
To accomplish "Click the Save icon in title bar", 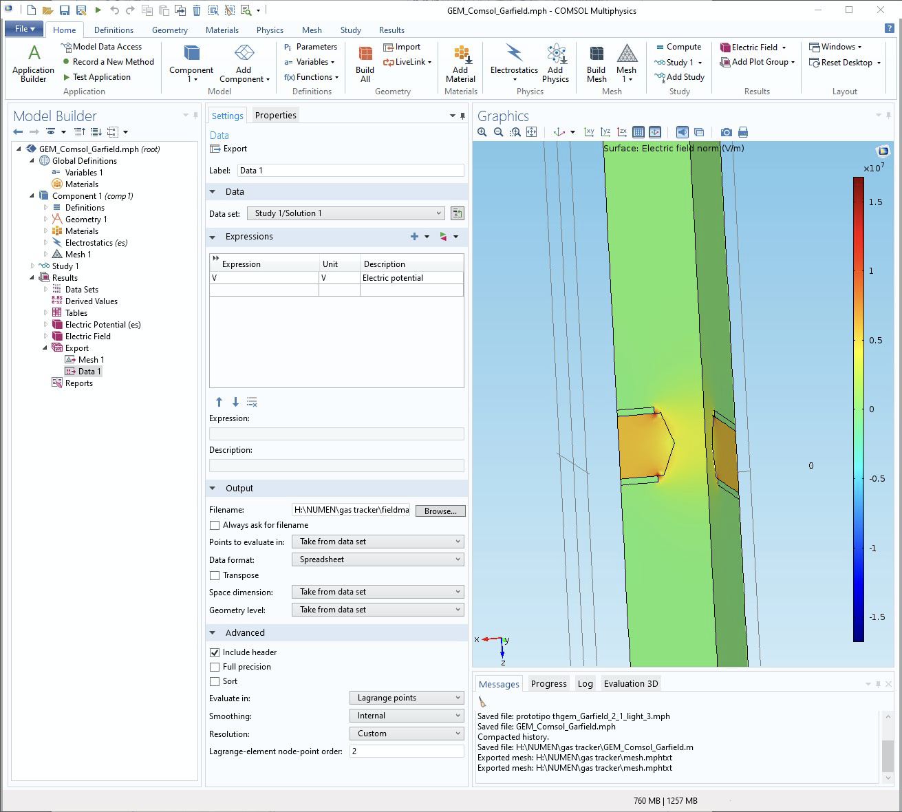I will coord(64,10).
